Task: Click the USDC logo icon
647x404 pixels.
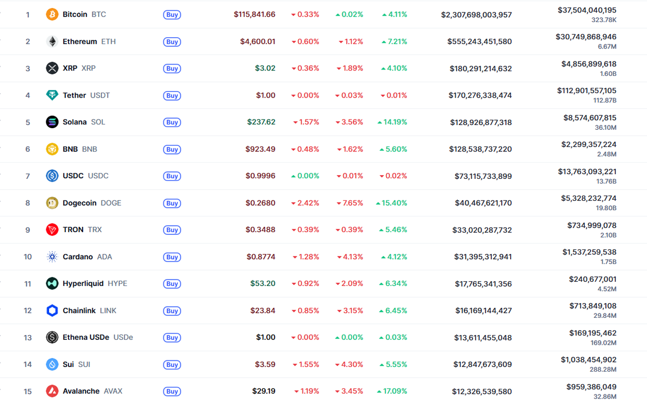Action: click(x=51, y=176)
